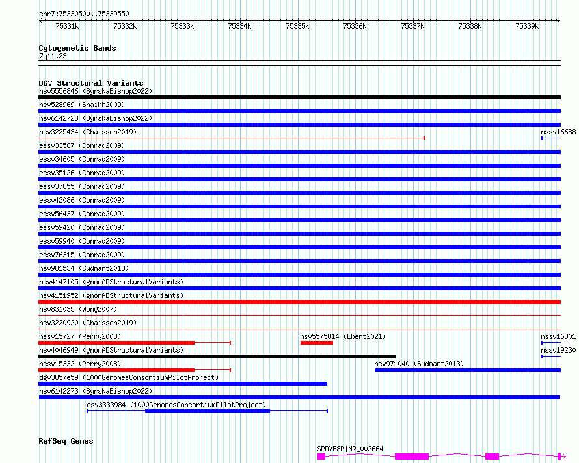Screen dimensions: 579x463
Task: Click the essv76315 (Conrad2009) entry
Action: coord(82,255)
